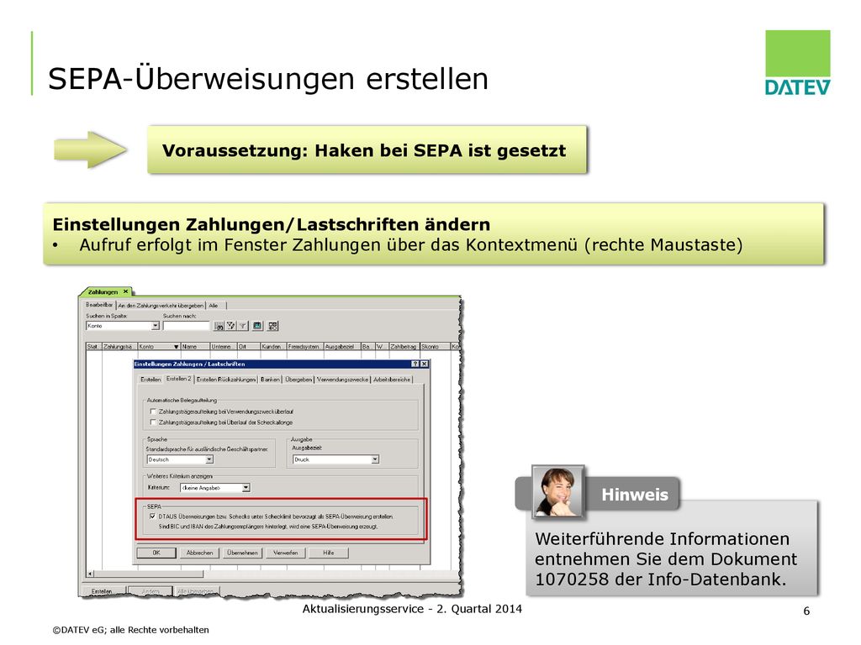Click into the Suchen nach search field
This screenshot has height=645, width=861.
pos(187,326)
